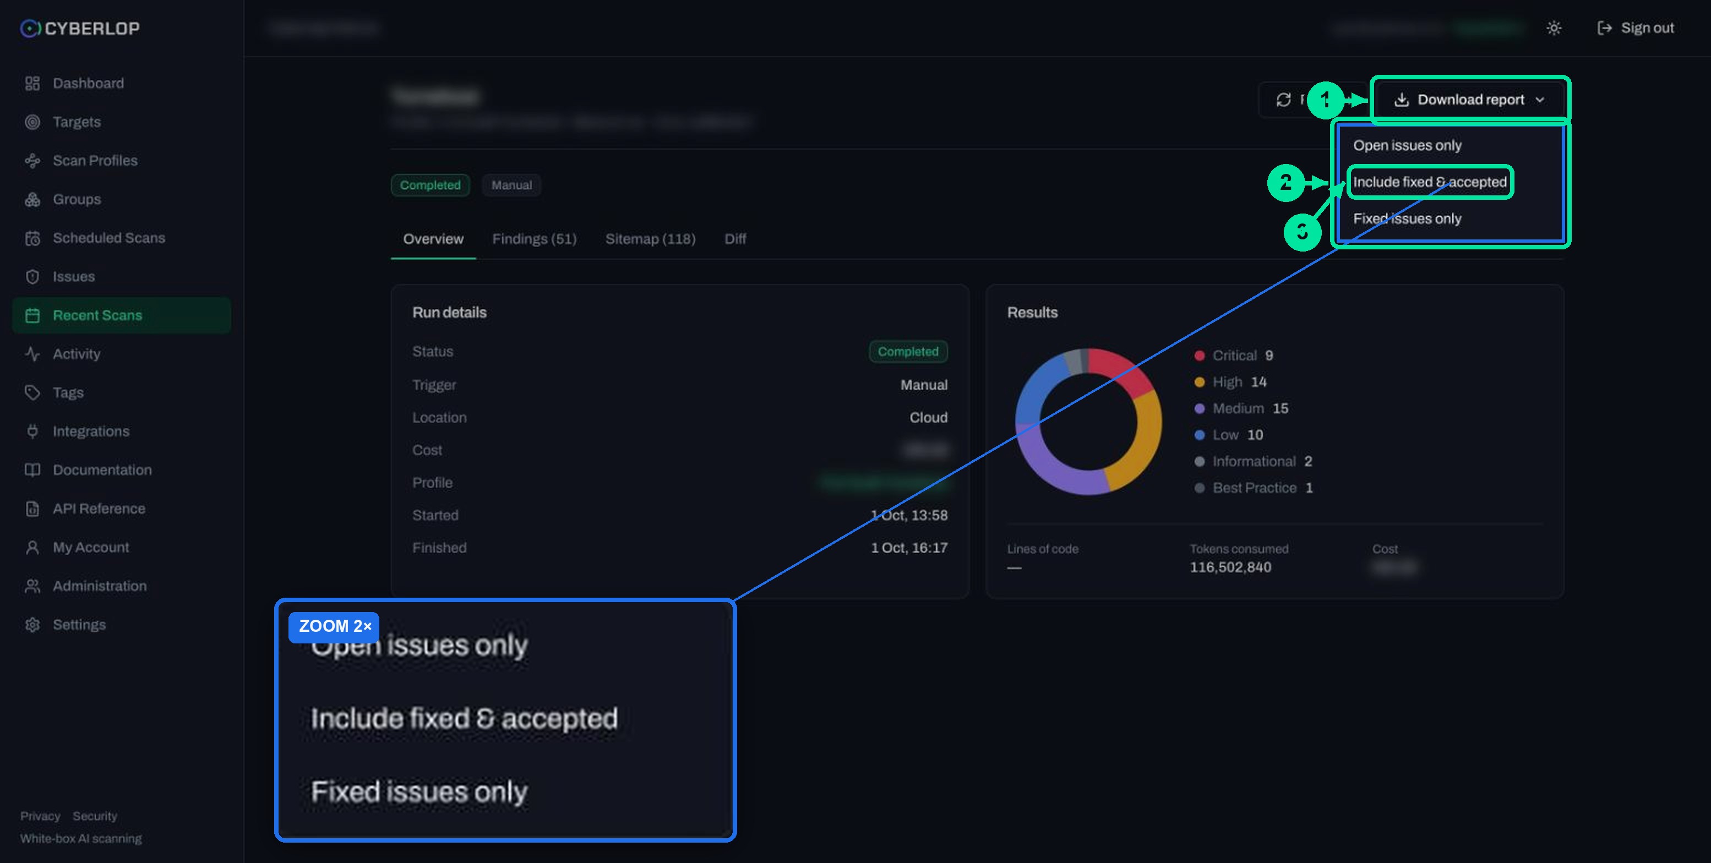Click the Integrations plug icon
1711x863 pixels.
(x=32, y=431)
